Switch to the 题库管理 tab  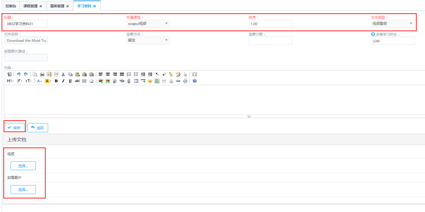point(59,6)
